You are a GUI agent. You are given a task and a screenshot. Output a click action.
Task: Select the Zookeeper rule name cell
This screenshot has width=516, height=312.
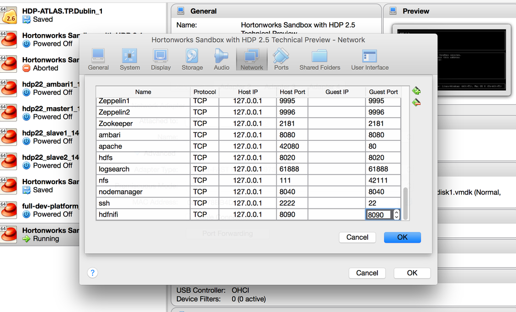(143, 124)
